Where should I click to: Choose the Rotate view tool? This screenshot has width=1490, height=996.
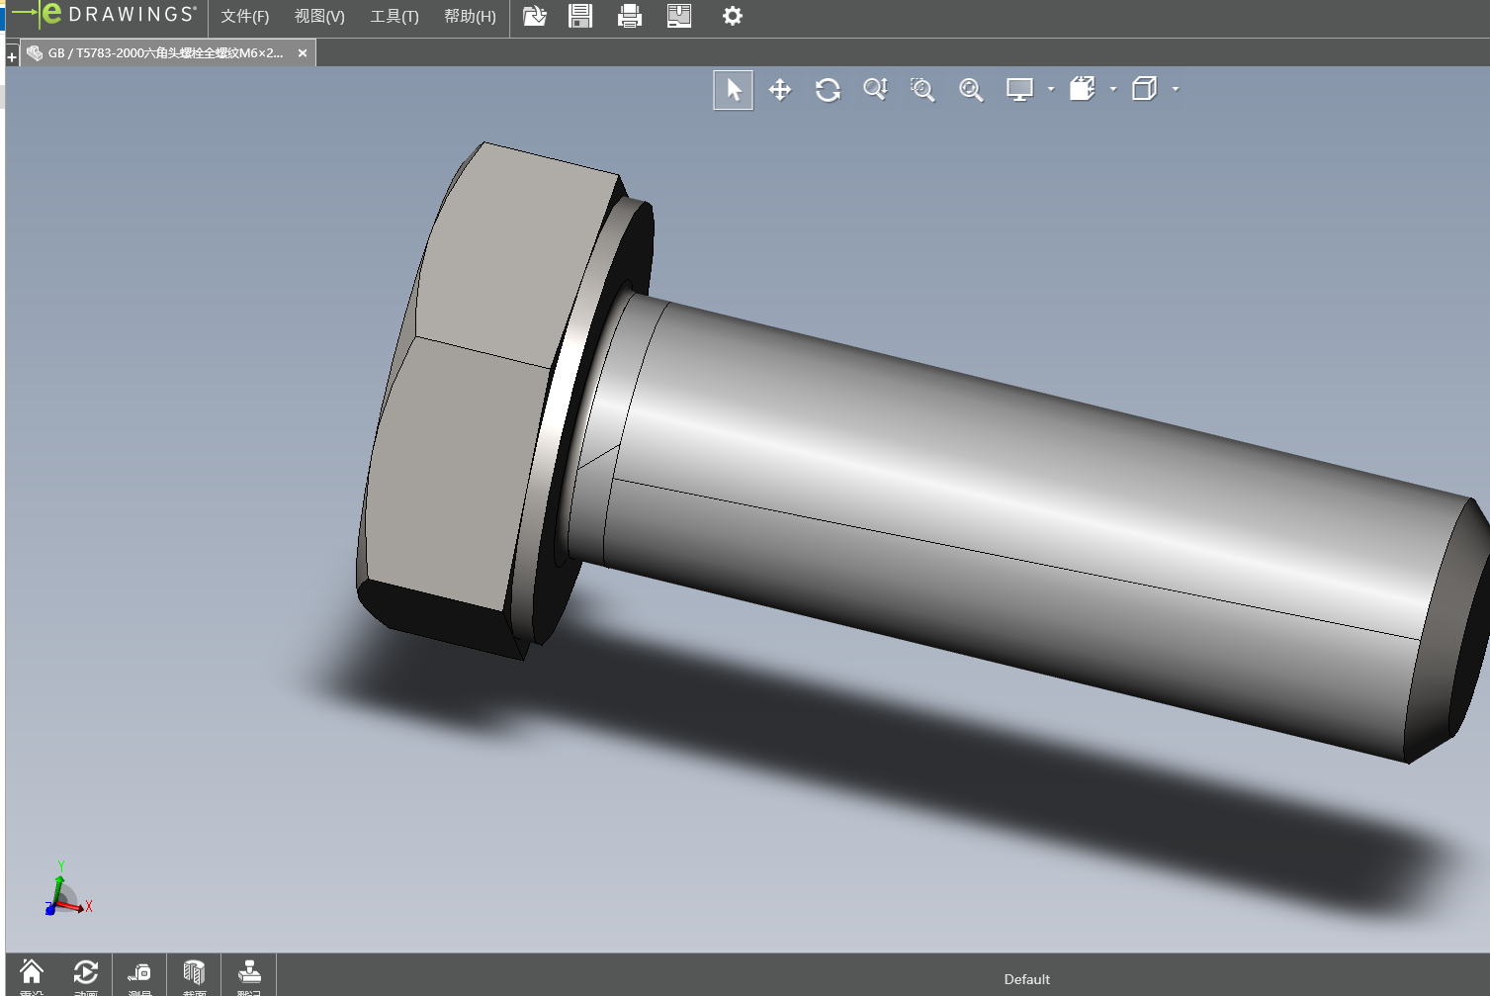point(828,90)
